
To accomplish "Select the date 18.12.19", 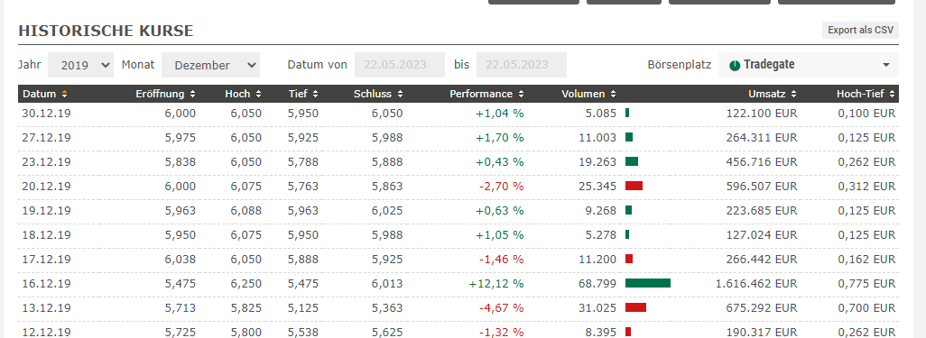I will 47,234.
